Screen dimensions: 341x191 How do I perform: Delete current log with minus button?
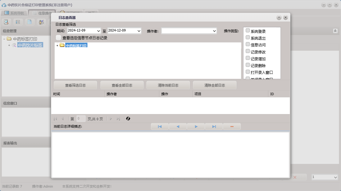[x=232, y=126]
